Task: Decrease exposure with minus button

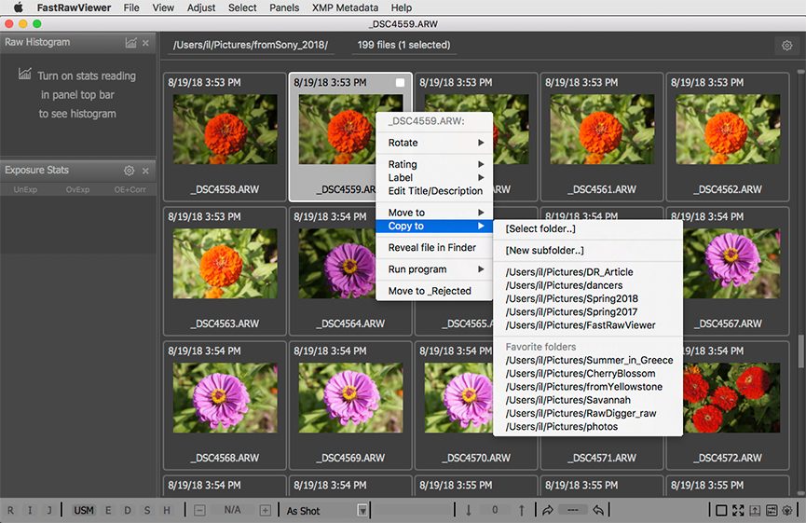Action: click(200, 510)
